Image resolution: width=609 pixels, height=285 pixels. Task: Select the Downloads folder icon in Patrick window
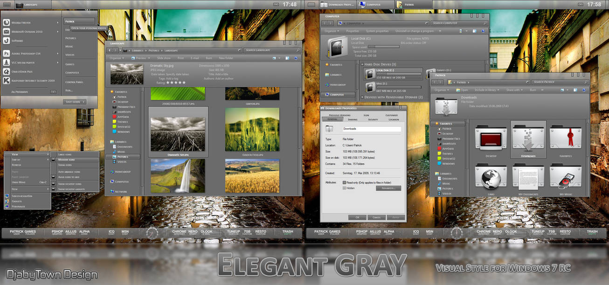(x=528, y=137)
